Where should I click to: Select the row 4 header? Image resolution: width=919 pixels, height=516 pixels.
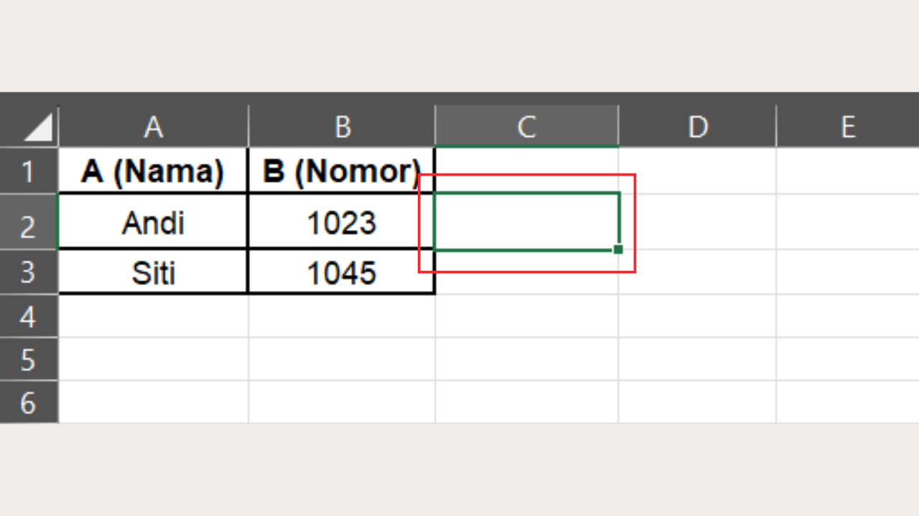pyautogui.click(x=29, y=316)
